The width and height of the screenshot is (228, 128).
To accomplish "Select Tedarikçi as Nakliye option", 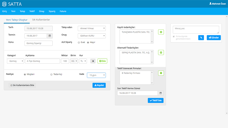I will coord(51,75).
